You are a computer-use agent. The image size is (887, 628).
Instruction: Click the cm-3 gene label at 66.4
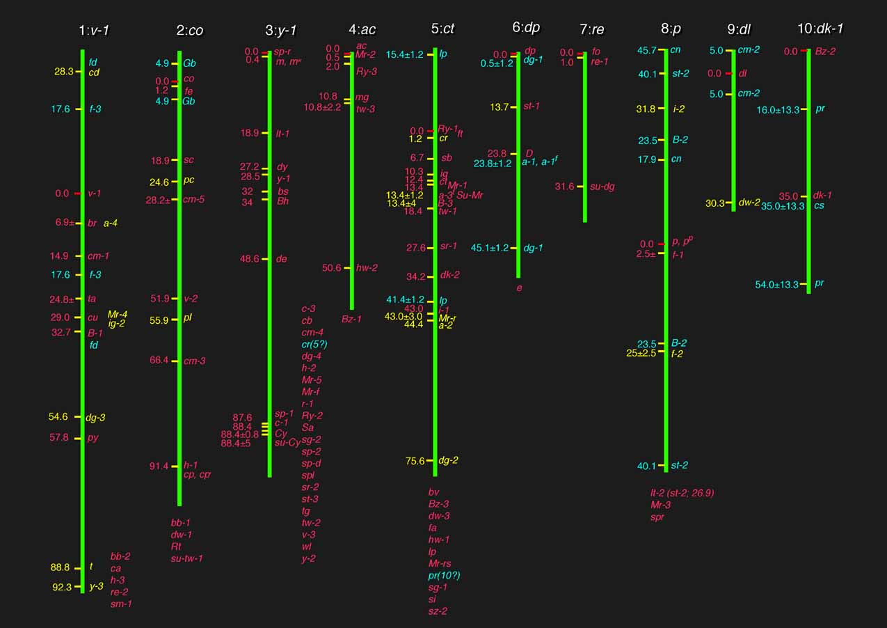pos(194,361)
